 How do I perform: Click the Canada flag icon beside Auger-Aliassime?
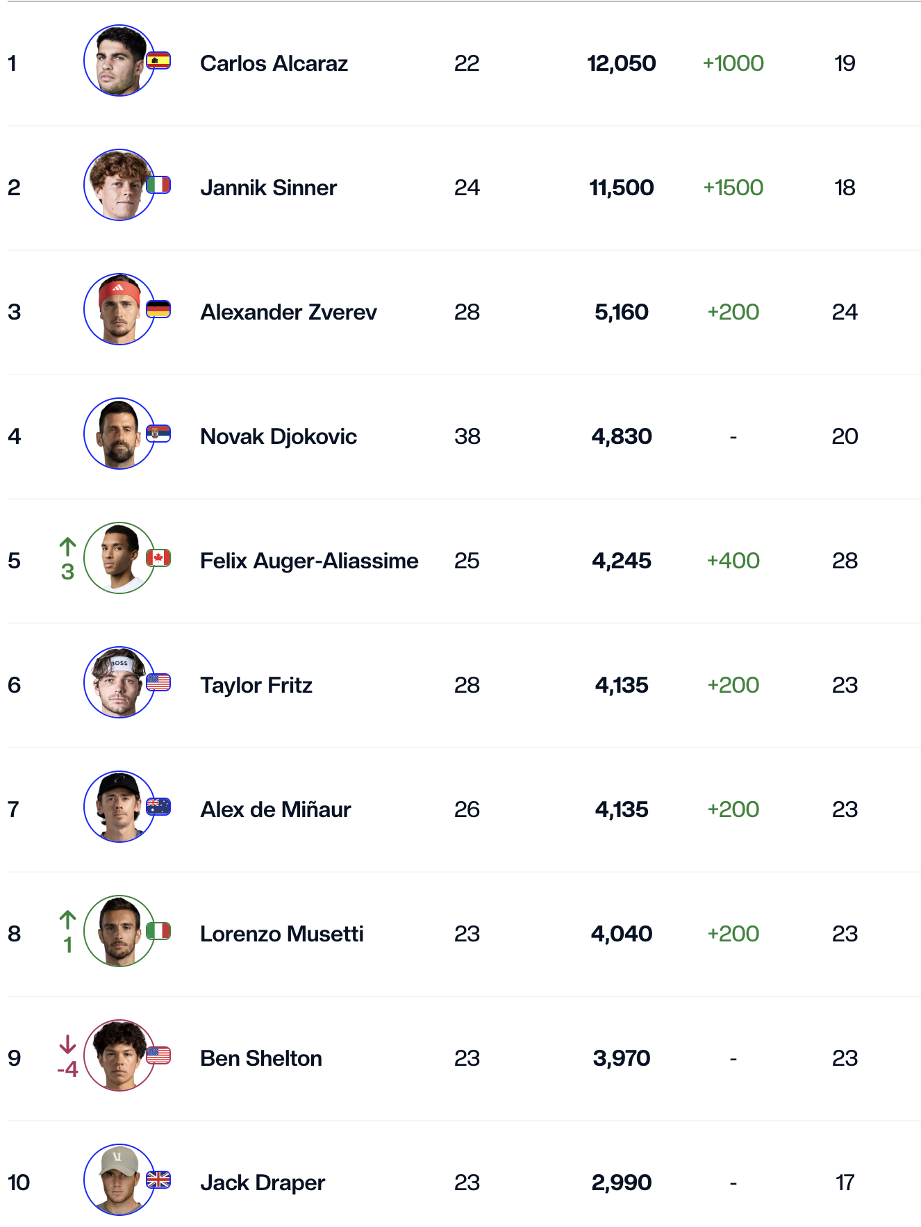158,558
